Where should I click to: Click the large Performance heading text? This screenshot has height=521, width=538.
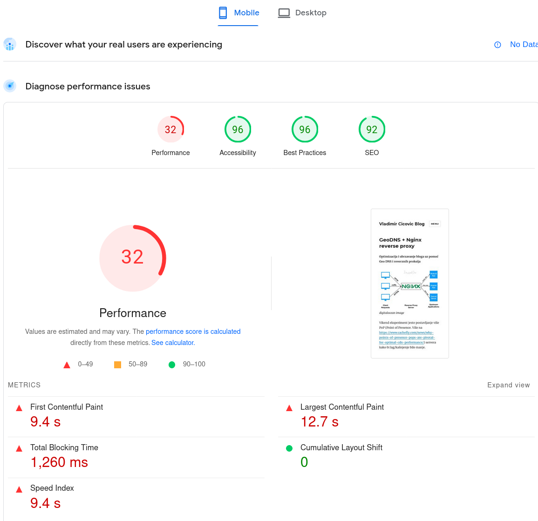pos(133,313)
